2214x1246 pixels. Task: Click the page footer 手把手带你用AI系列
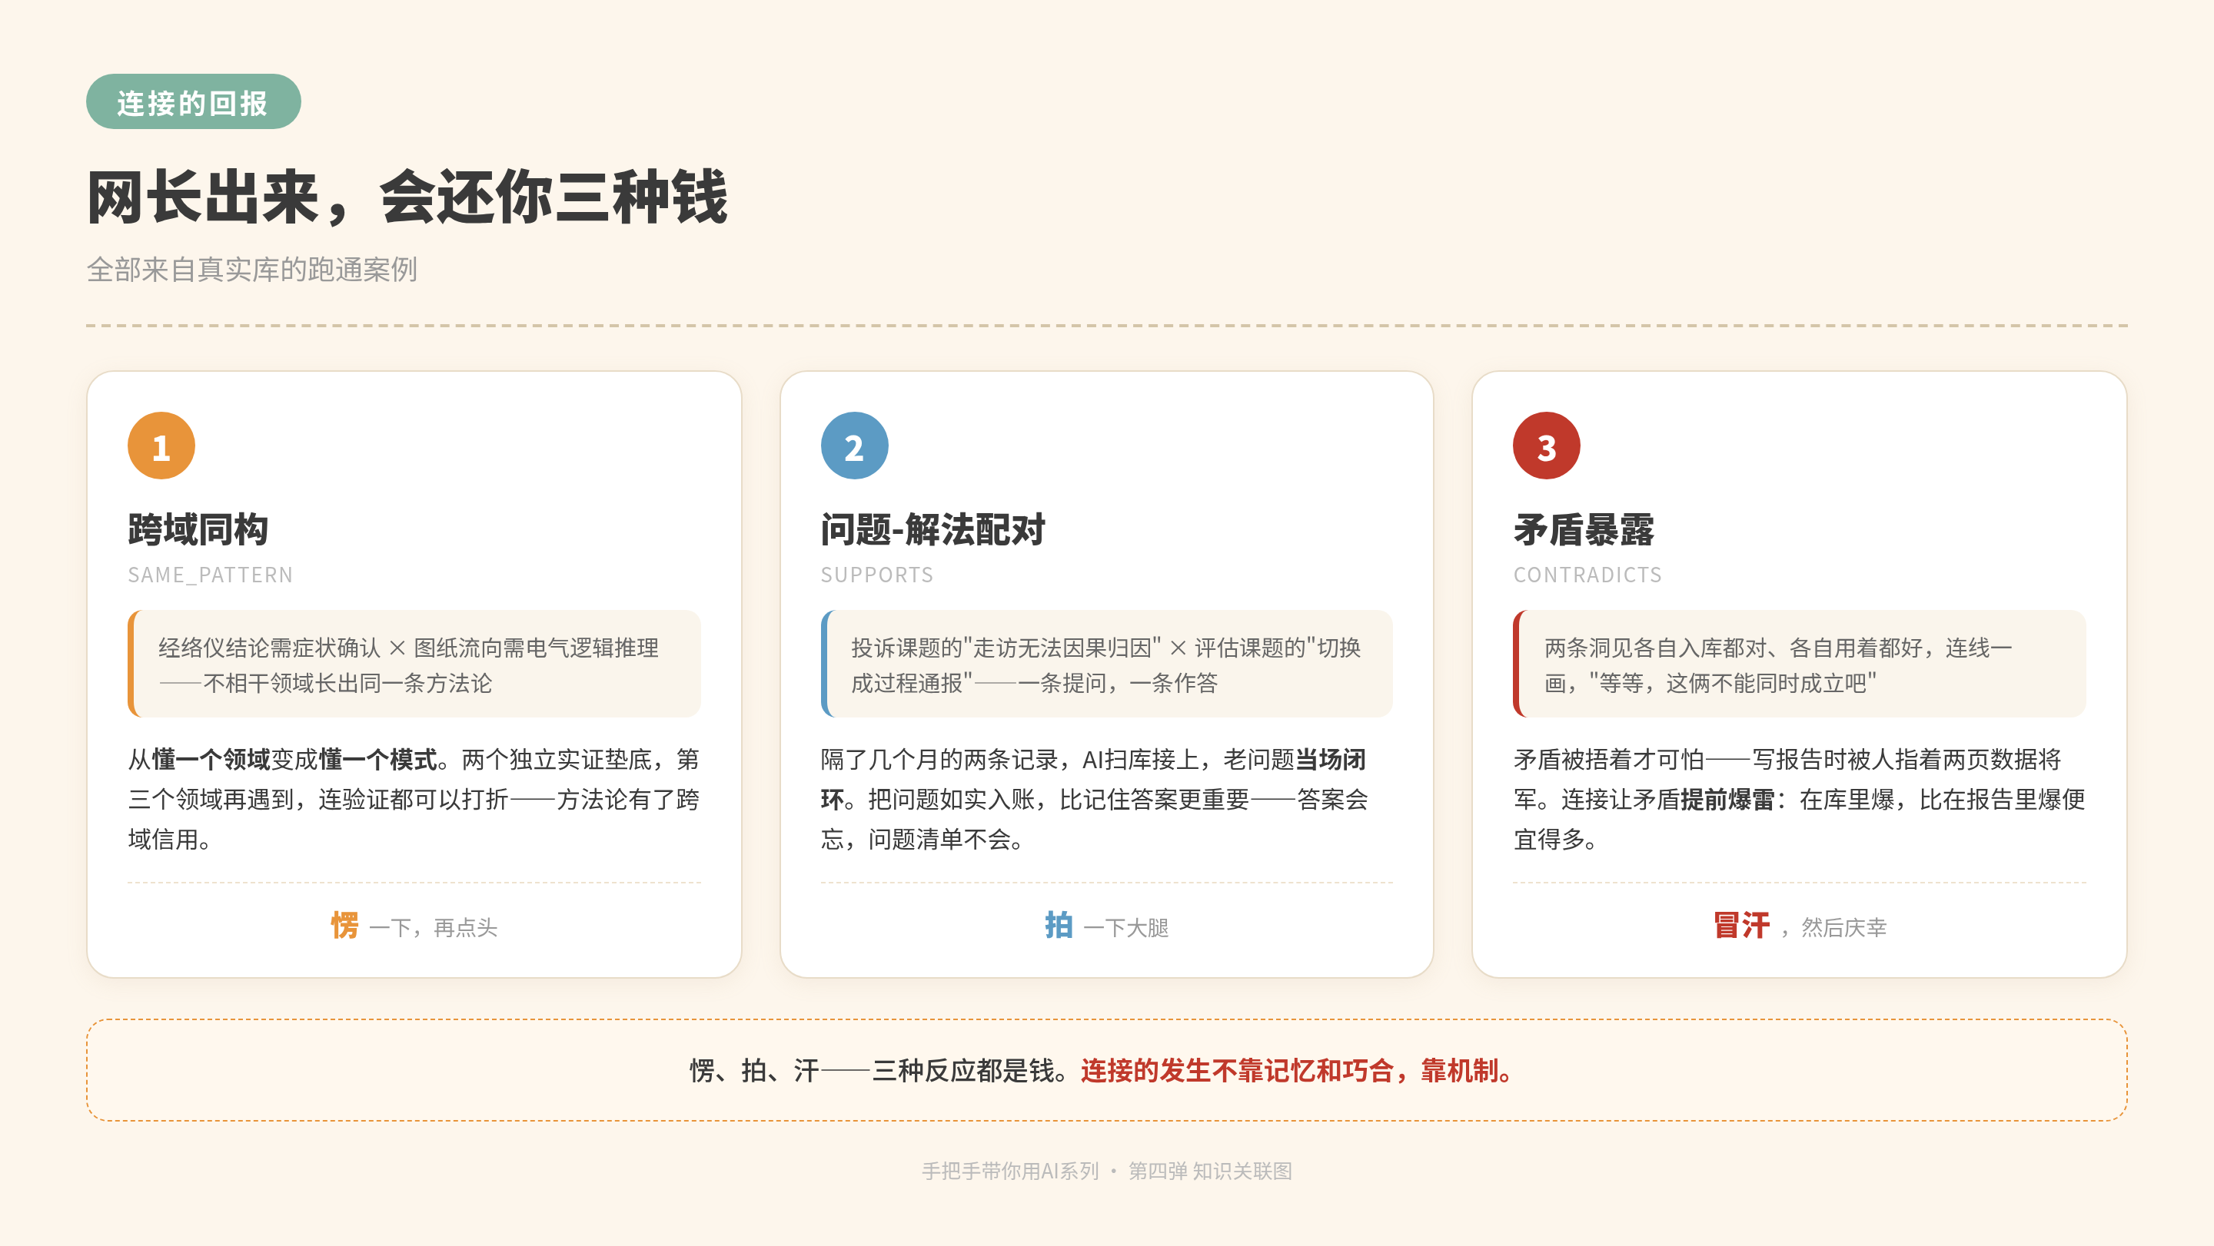[x=1010, y=1171]
